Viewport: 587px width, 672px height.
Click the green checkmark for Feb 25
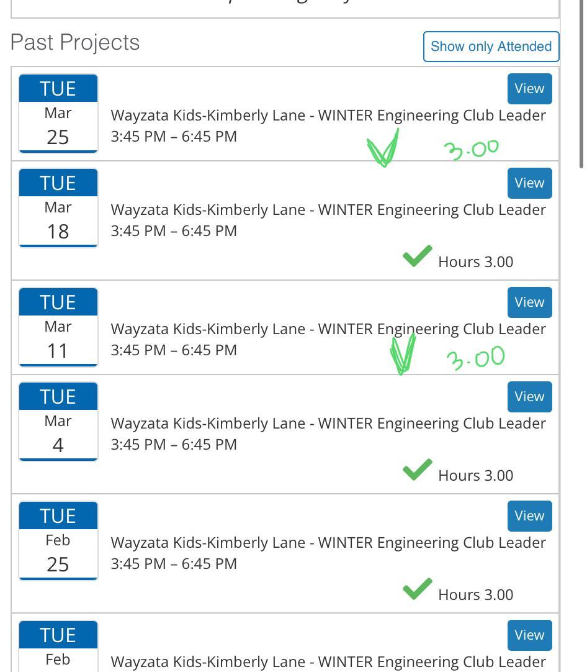pyautogui.click(x=417, y=589)
